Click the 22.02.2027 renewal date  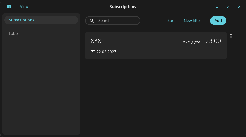(106, 52)
